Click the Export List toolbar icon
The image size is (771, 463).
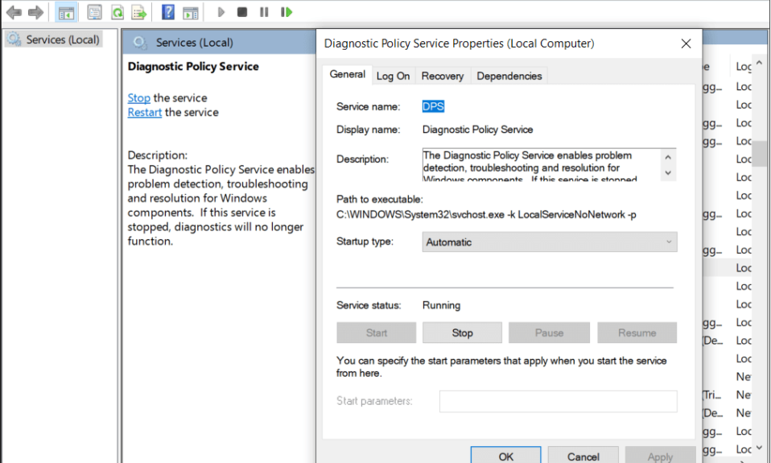(x=139, y=12)
